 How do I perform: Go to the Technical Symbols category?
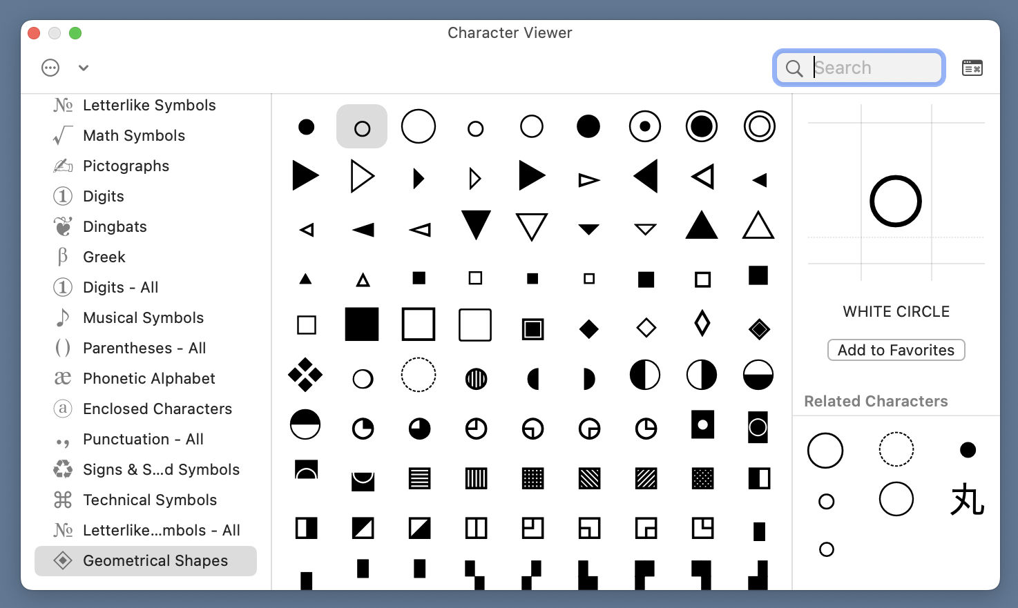150,500
